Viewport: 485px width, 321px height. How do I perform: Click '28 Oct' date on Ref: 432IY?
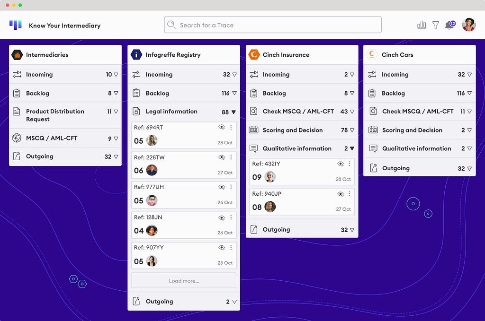[x=343, y=179]
